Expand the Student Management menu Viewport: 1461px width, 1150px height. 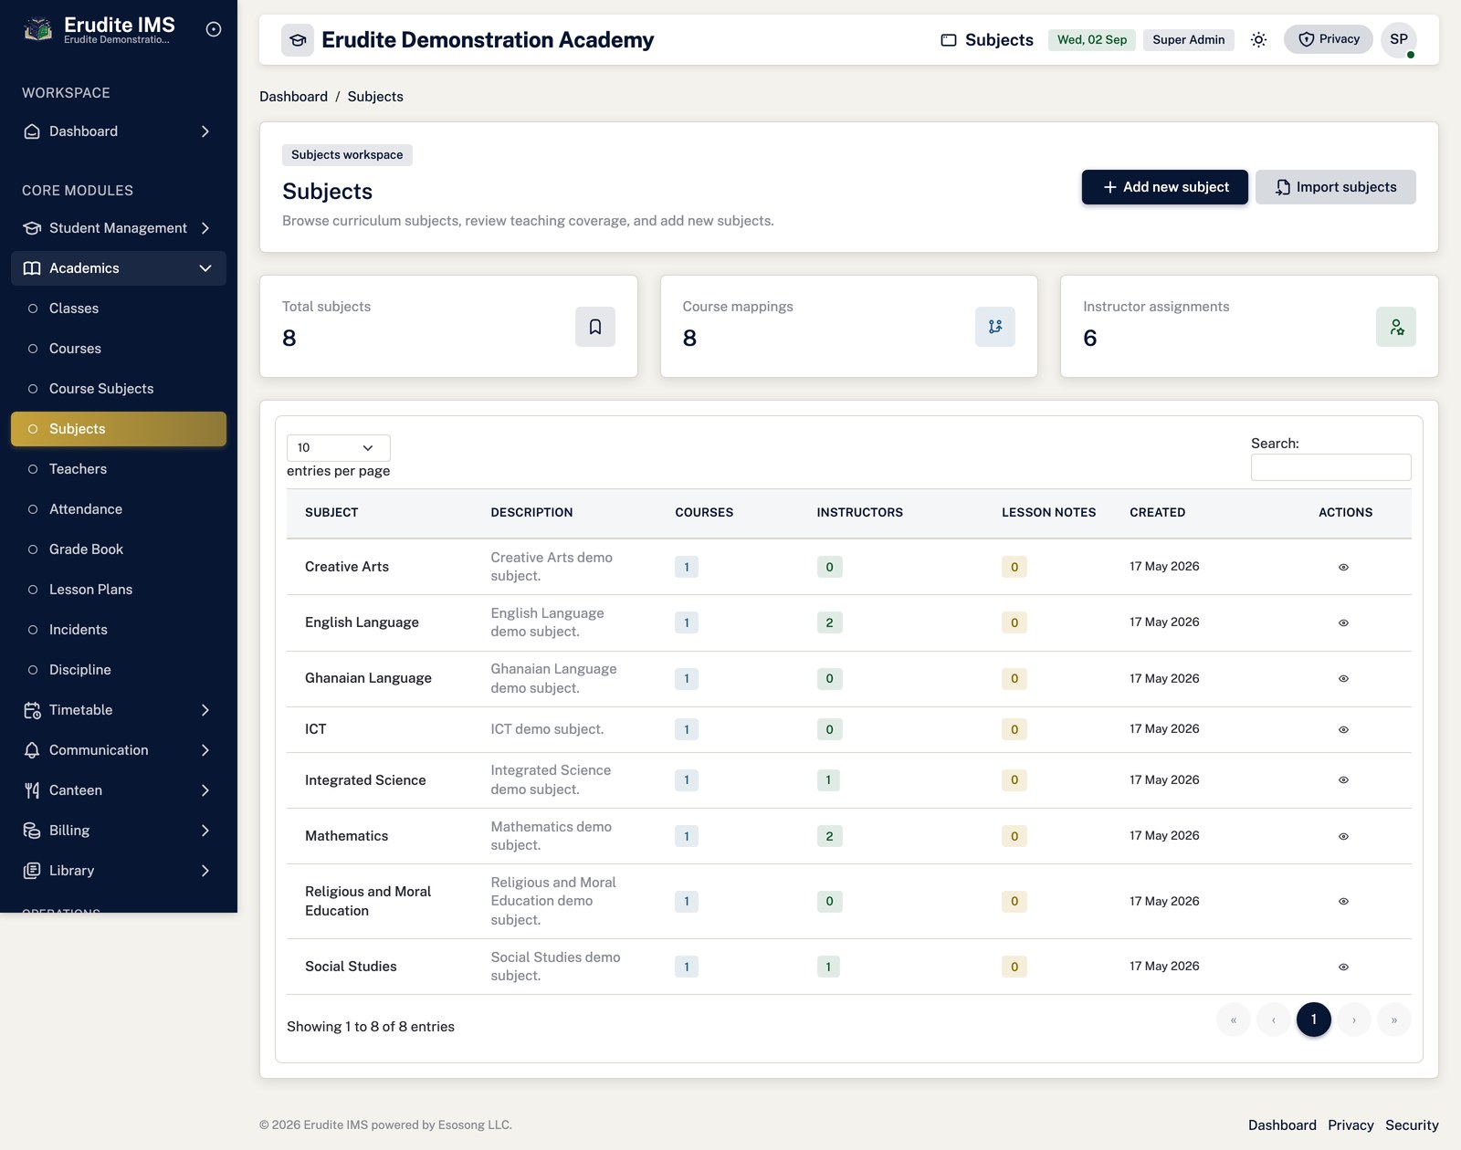(119, 228)
